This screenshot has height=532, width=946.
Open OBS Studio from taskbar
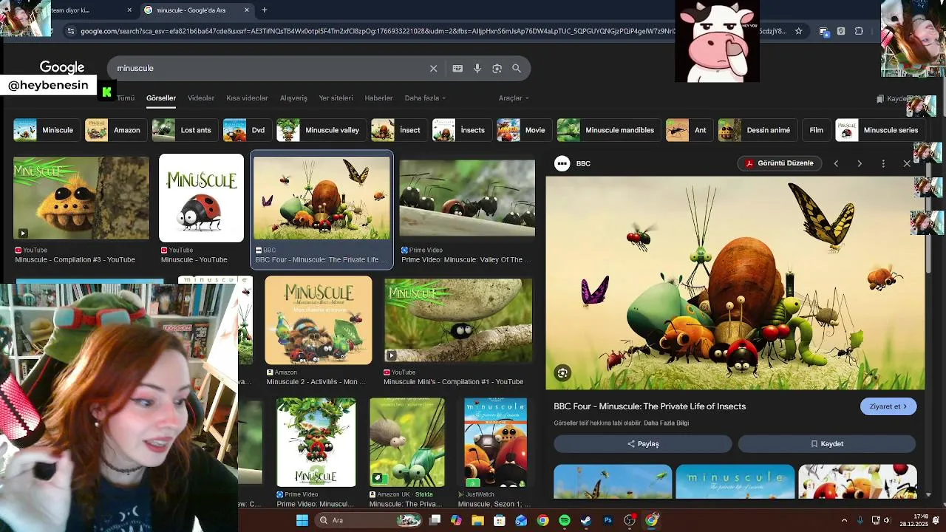[630, 520]
